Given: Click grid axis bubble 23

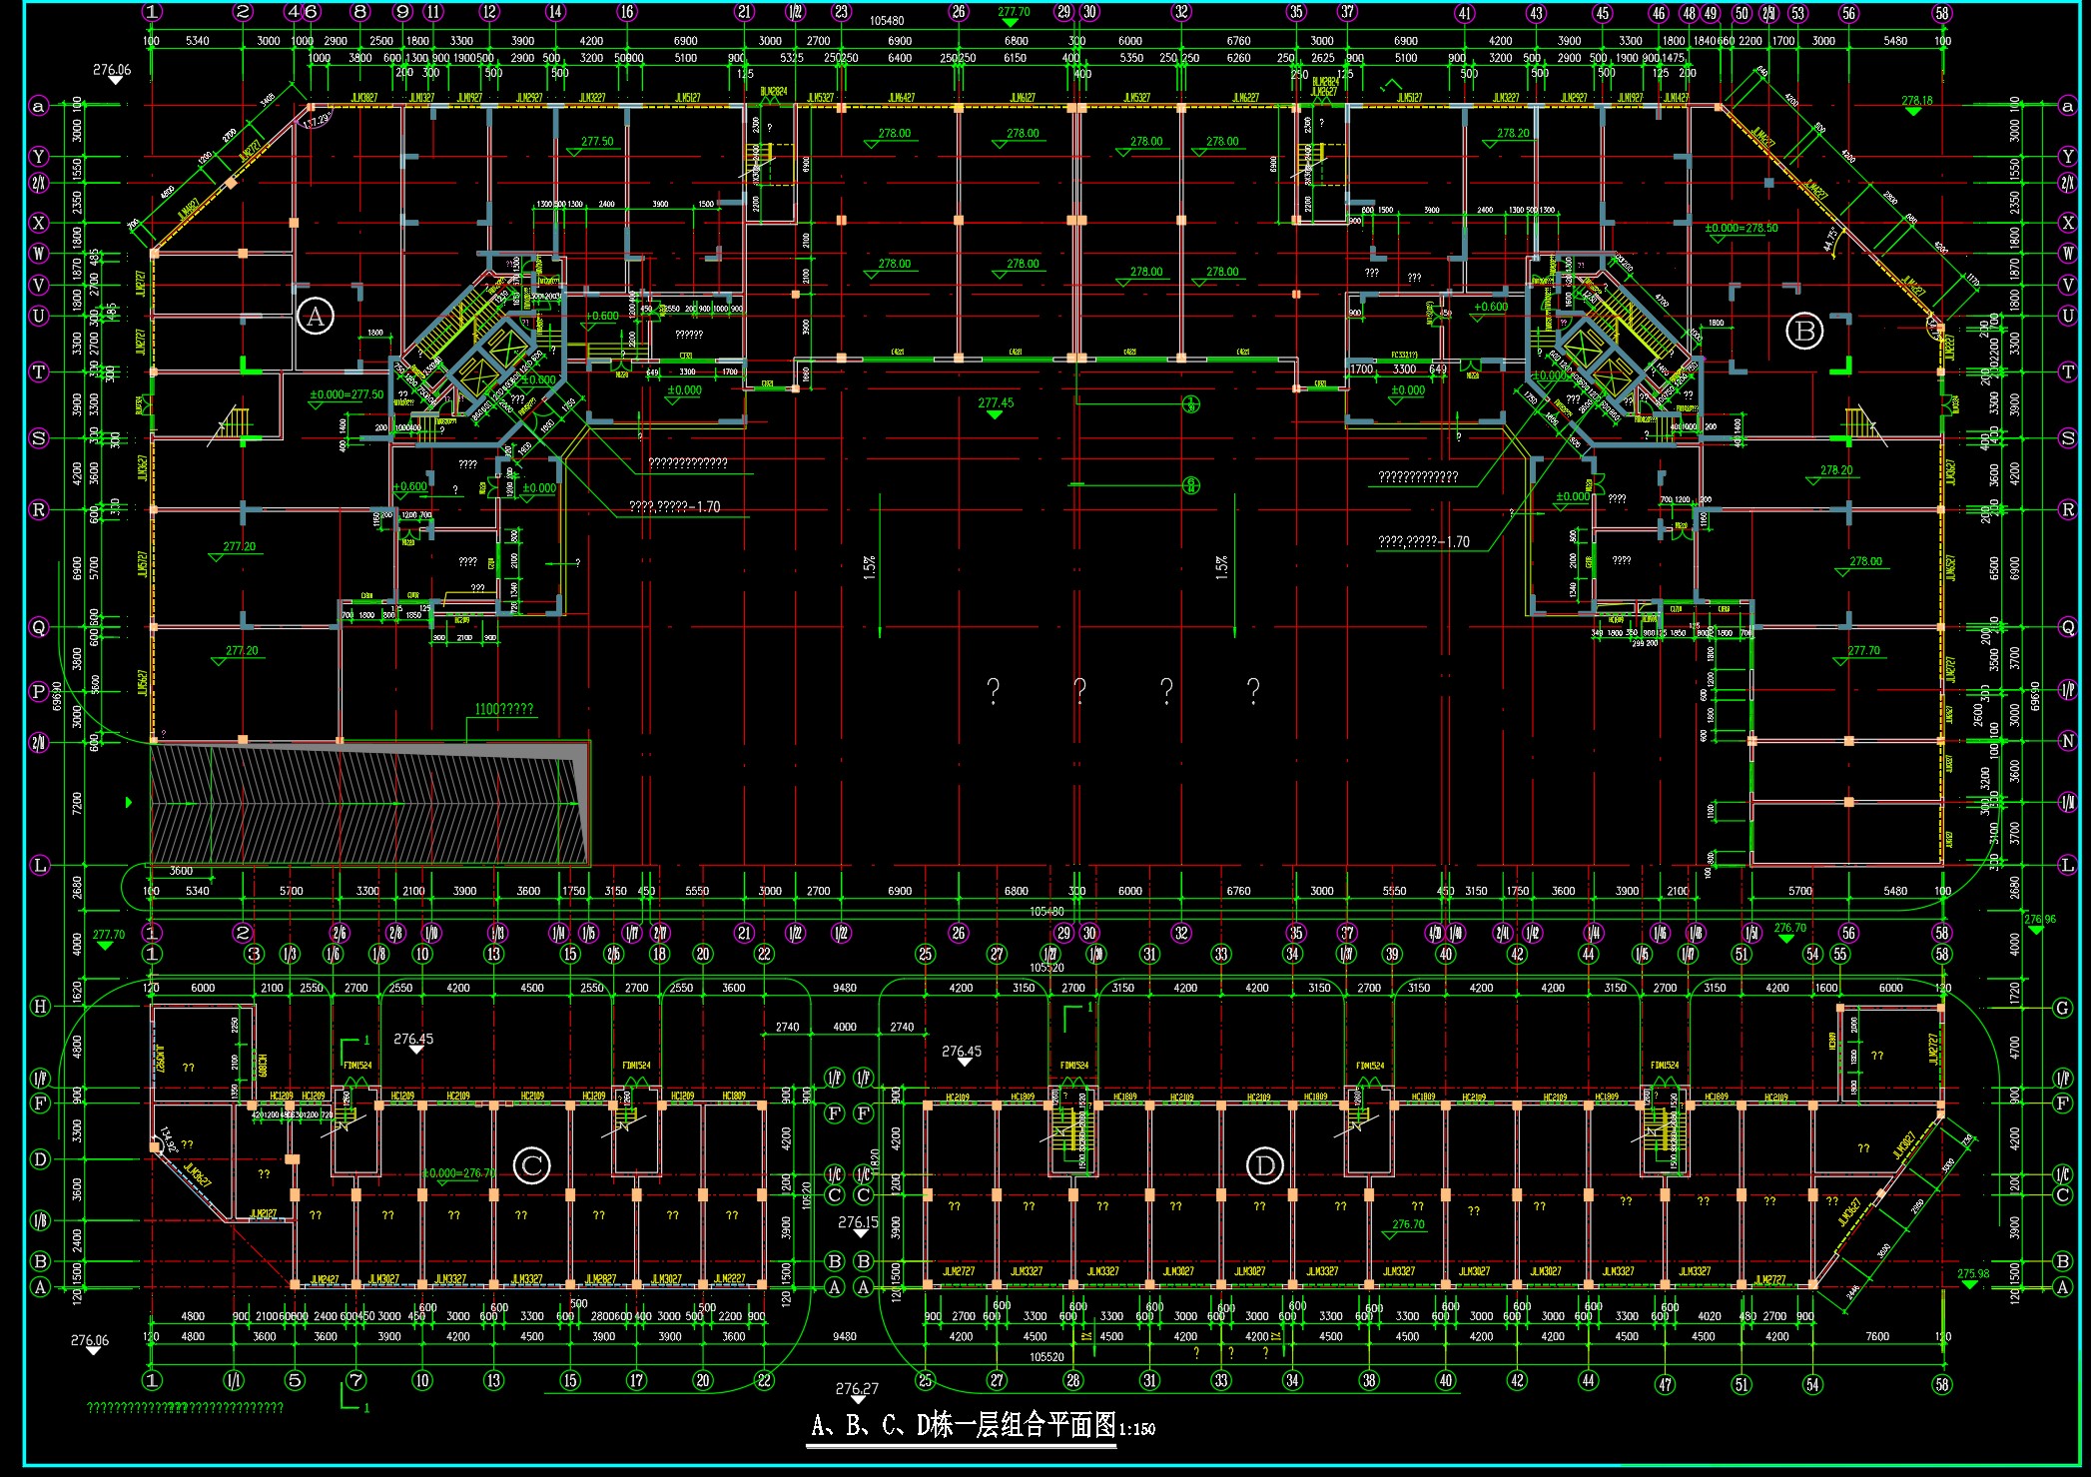Looking at the screenshot, I should coord(841,12).
